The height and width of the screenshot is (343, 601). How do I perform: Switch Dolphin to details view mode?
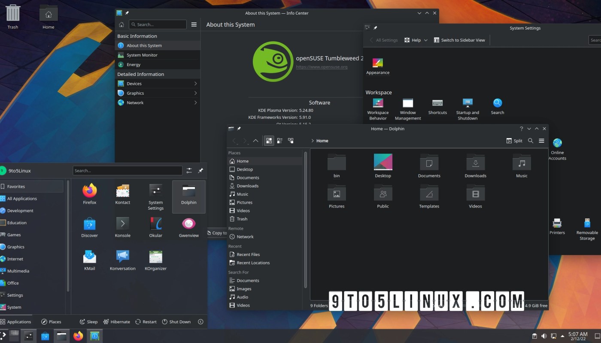[x=291, y=141]
